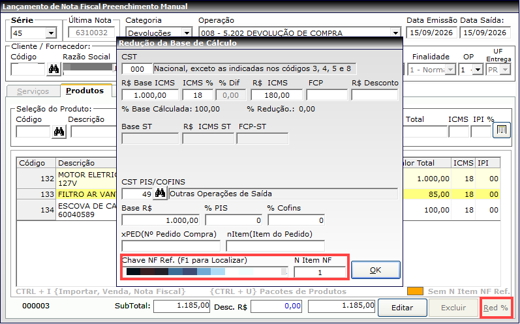Click the Editar button
This screenshot has height=324, width=520.
tap(403, 308)
